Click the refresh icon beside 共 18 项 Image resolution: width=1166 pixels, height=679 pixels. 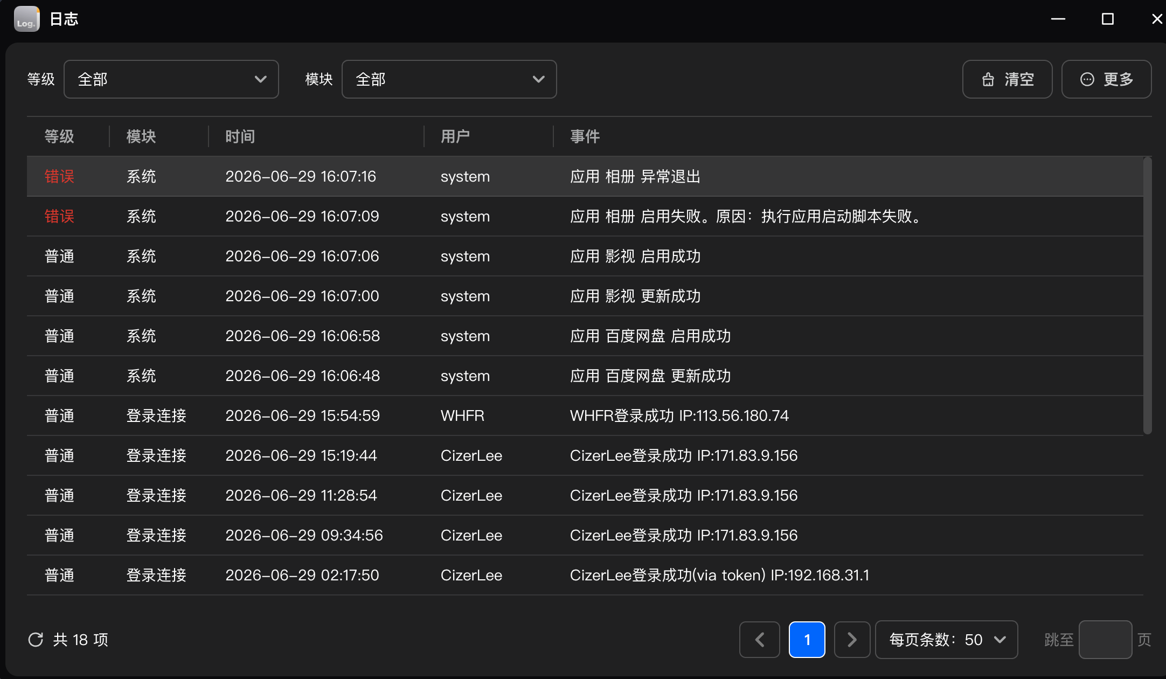36,640
